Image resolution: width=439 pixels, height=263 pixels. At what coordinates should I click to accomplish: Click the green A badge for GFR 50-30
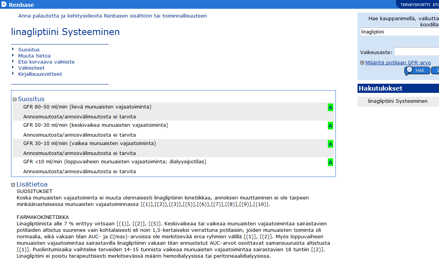(x=330, y=126)
